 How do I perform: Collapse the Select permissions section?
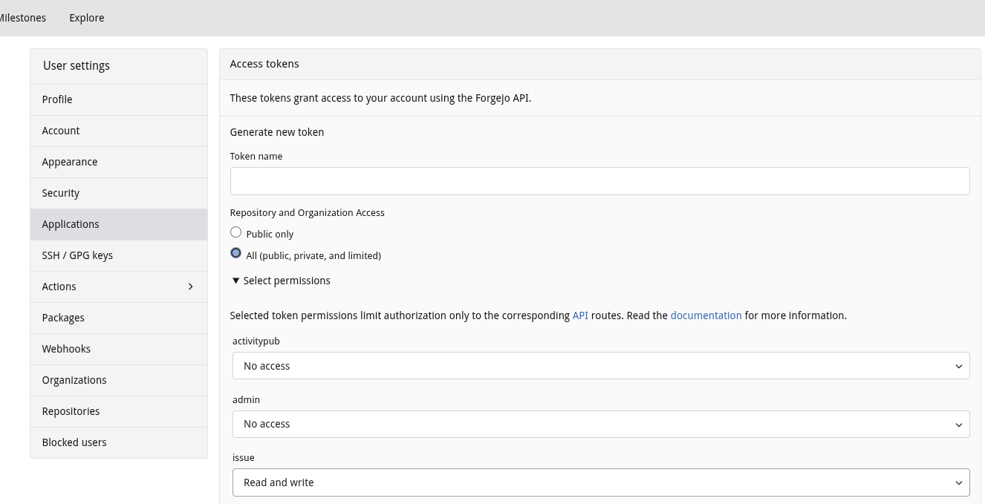281,281
